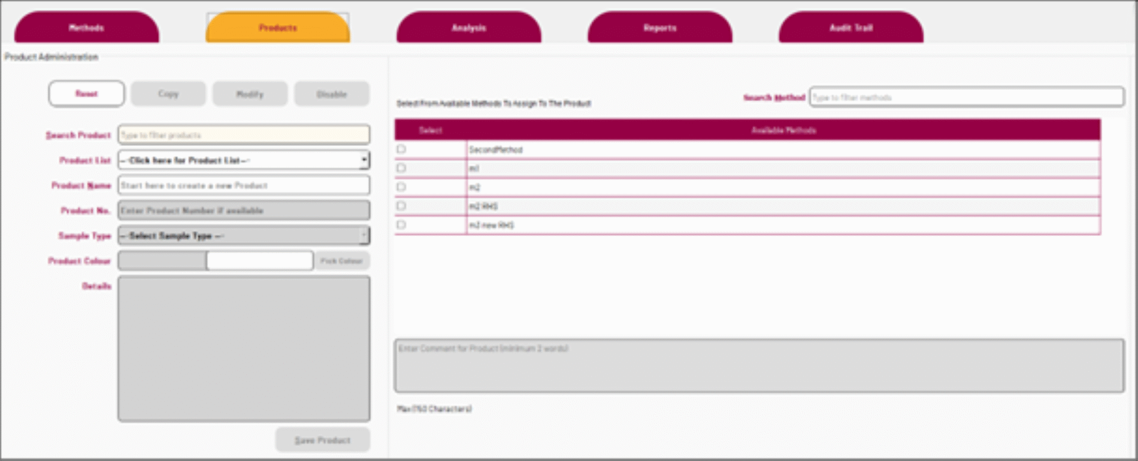Click the Disable button
Image resolution: width=1138 pixels, height=461 pixels.
pyautogui.click(x=331, y=94)
